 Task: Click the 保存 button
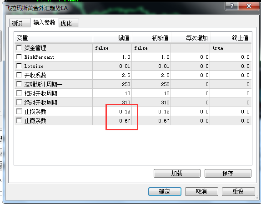point(228,173)
